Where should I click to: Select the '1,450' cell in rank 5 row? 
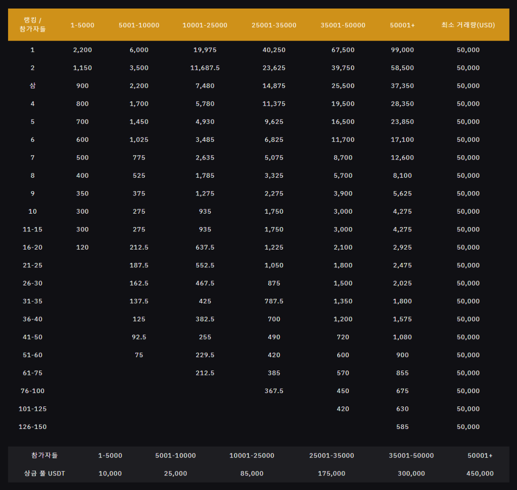pyautogui.click(x=139, y=122)
